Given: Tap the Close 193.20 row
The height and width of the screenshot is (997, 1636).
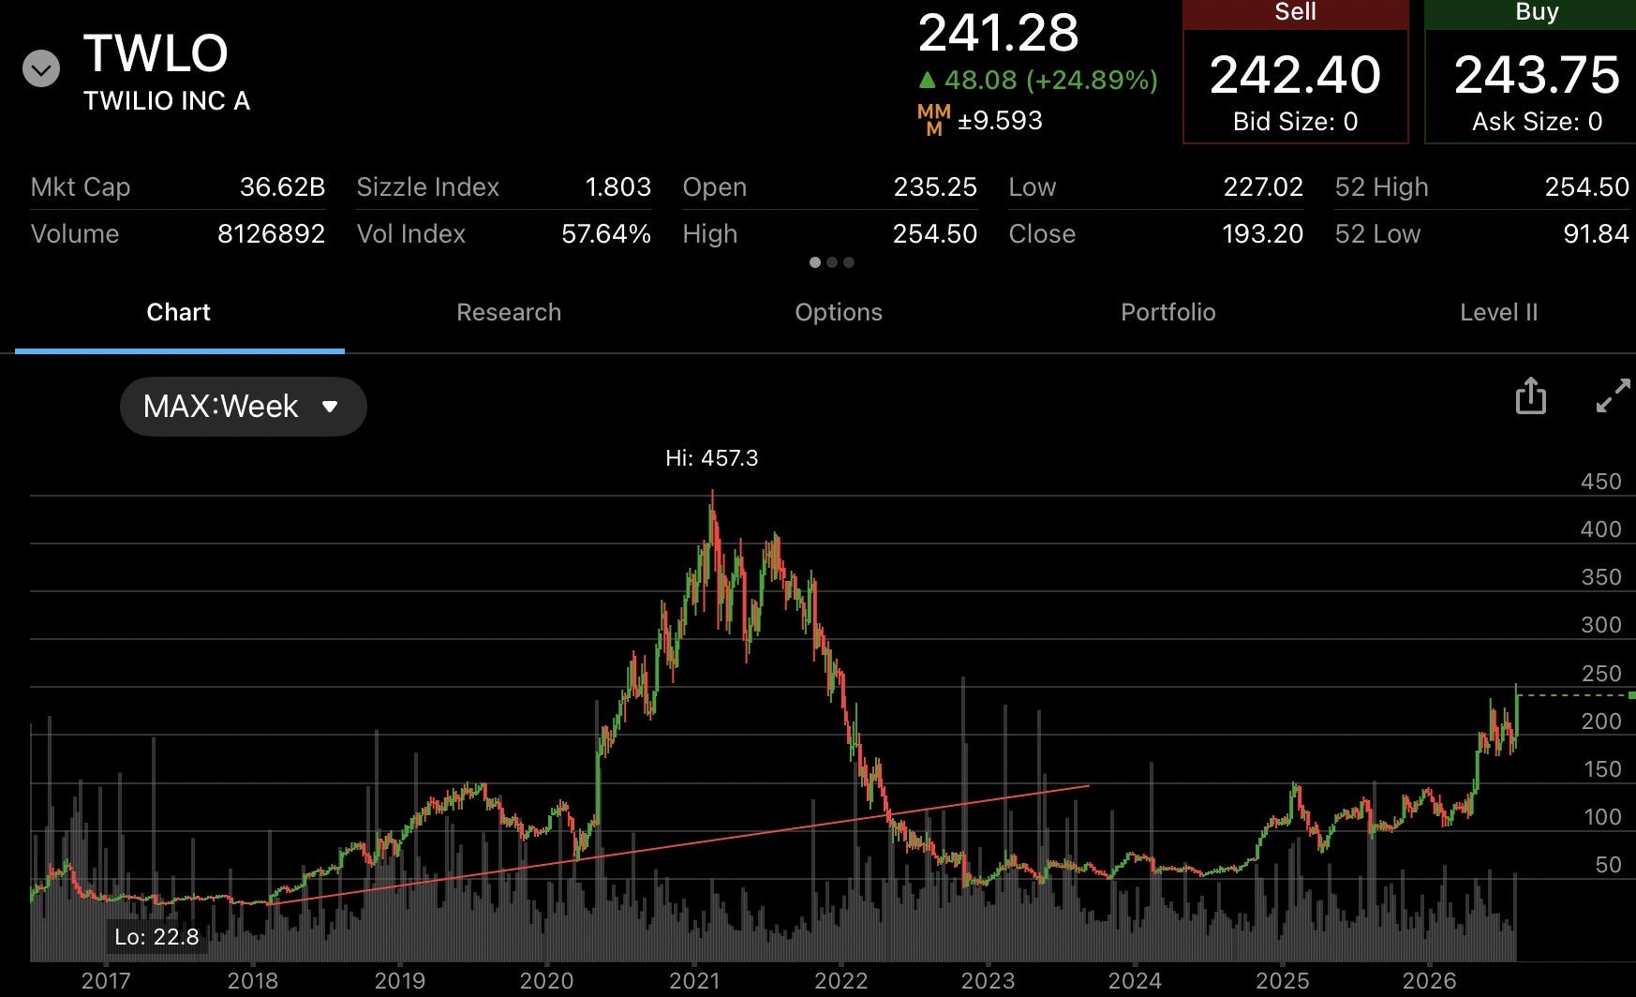Looking at the screenshot, I should (1156, 234).
